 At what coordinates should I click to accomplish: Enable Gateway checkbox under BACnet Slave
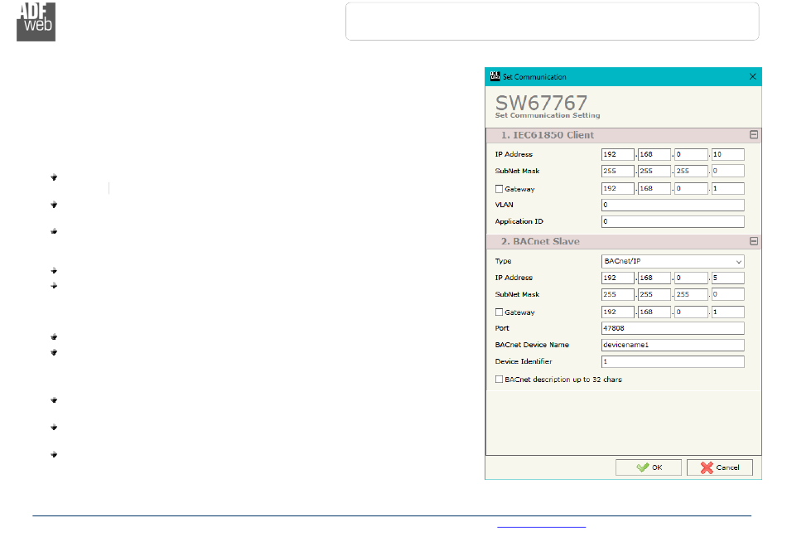point(499,312)
